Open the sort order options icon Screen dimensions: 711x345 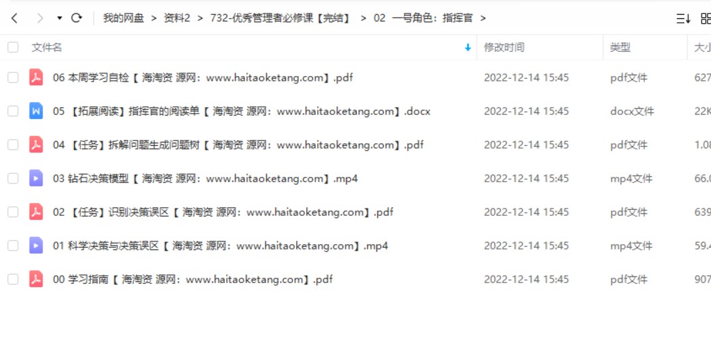pos(683,19)
